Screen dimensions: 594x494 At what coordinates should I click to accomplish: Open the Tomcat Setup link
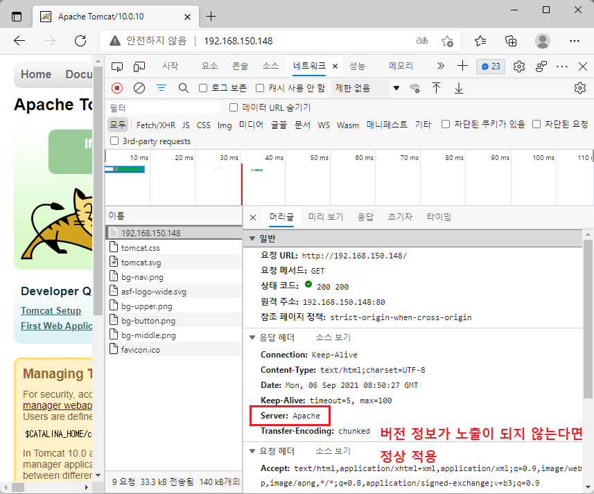click(x=51, y=311)
